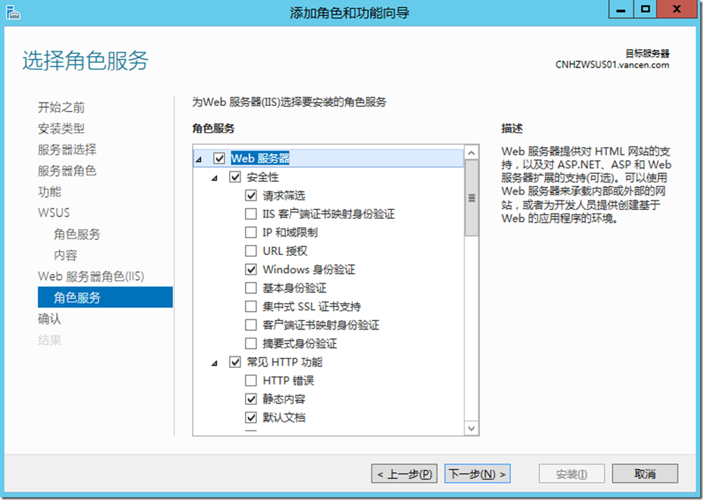This screenshot has height=500, width=703.
Task: Maximize the wizard window
Action: [645, 9]
